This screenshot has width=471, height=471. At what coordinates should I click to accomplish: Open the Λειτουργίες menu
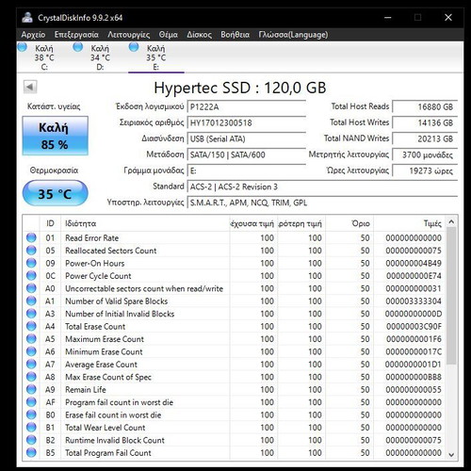point(129,35)
